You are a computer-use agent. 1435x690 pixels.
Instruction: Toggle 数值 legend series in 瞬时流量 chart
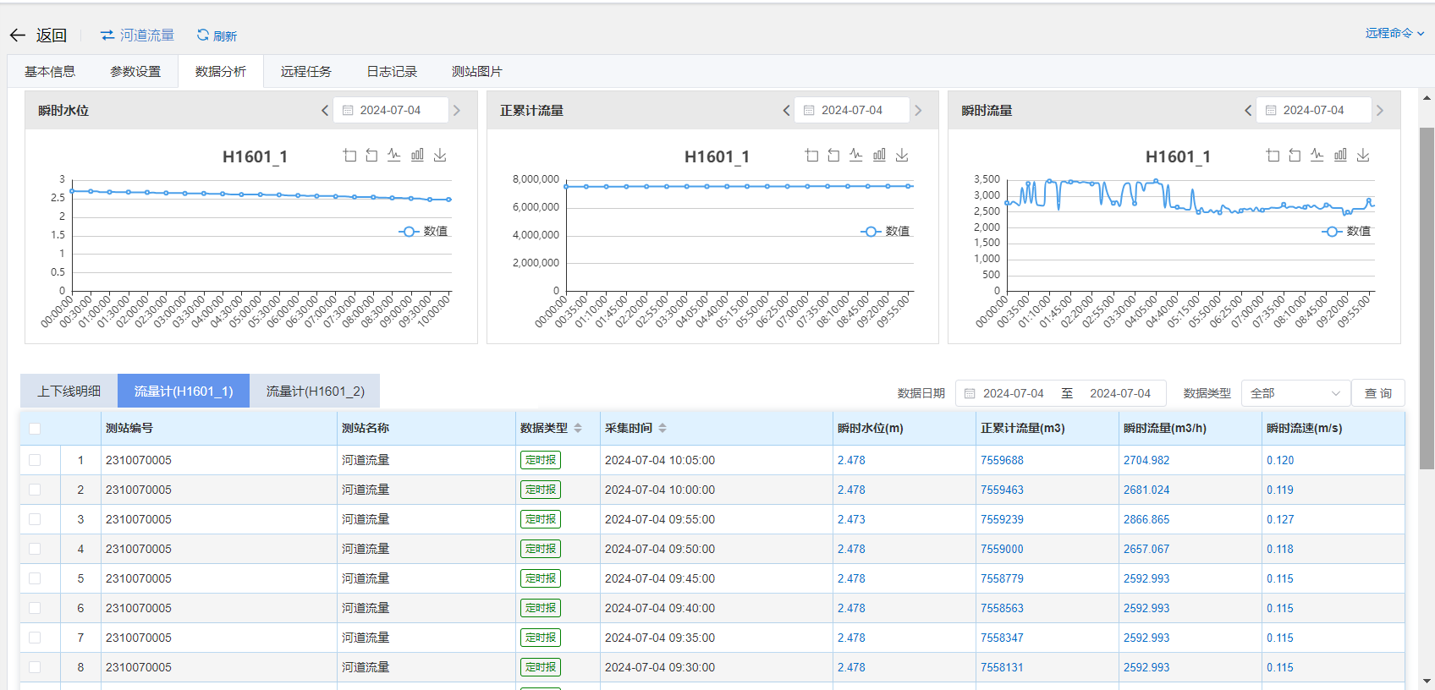point(1346,232)
